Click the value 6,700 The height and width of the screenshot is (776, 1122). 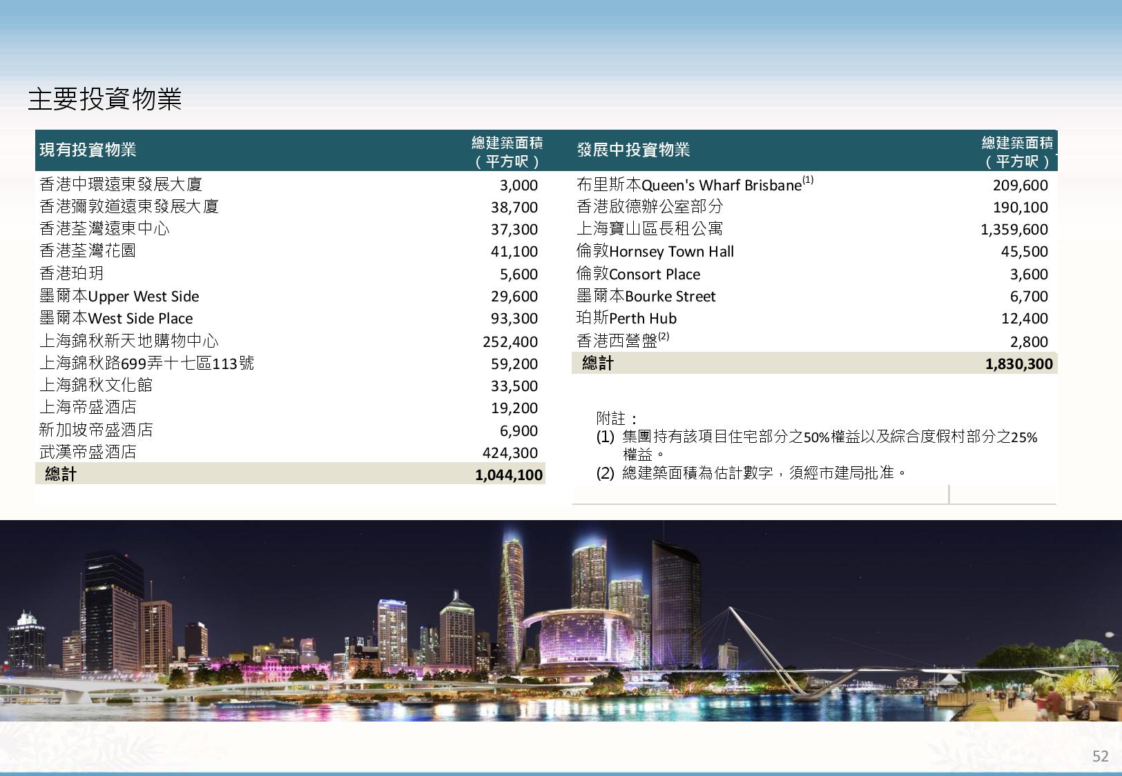tap(1029, 296)
